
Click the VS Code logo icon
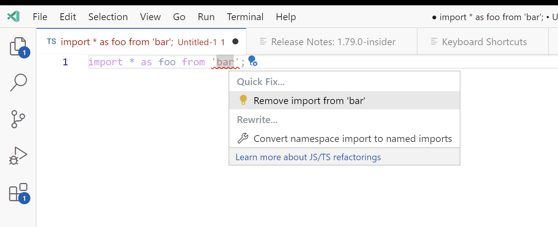pyautogui.click(x=14, y=16)
